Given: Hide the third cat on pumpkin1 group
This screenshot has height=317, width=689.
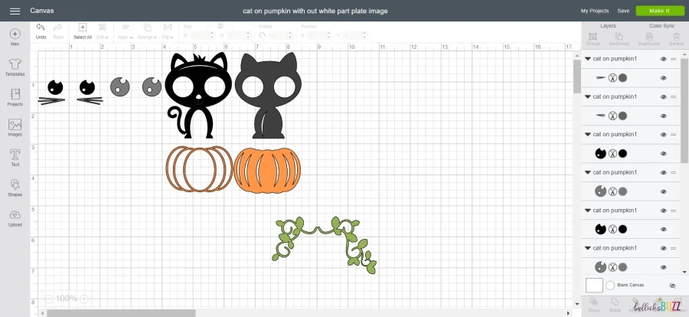Looking at the screenshot, I should [x=664, y=135].
